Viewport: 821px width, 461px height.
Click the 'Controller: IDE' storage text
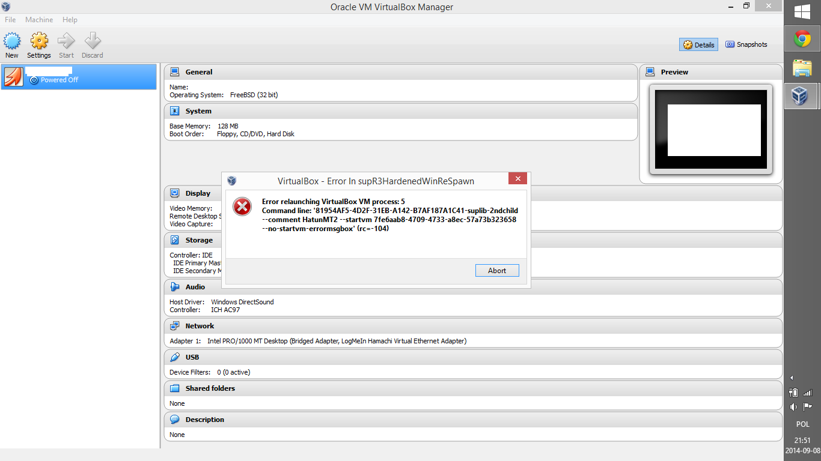click(x=191, y=255)
